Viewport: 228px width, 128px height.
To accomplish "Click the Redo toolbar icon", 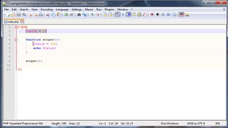I will (x=72, y=15).
